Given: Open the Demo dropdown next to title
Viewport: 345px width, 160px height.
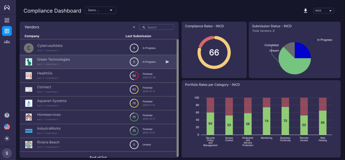Looking at the screenshot, I should [x=100, y=10].
